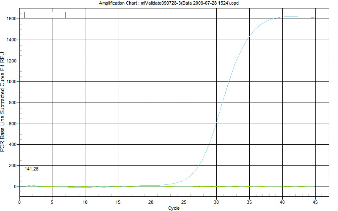Click x-axis tick label 10
The height and width of the screenshot is (211, 338).
(x=85, y=202)
